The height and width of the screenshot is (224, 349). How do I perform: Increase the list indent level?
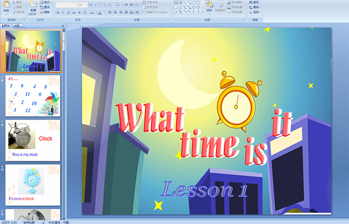131,5
